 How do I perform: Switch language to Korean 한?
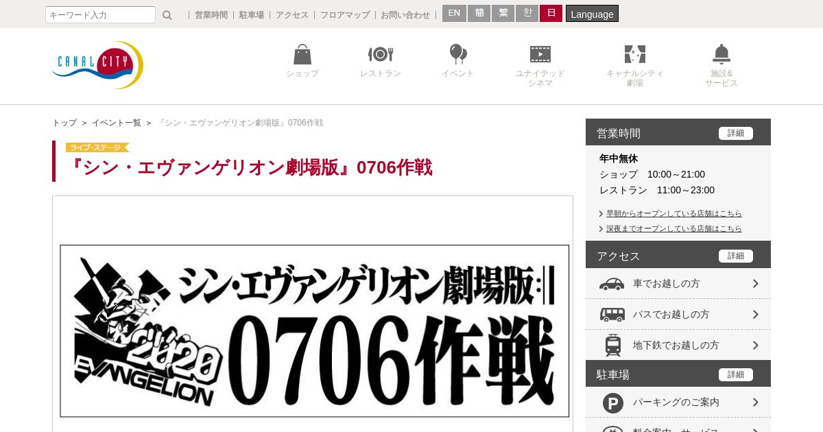(527, 13)
